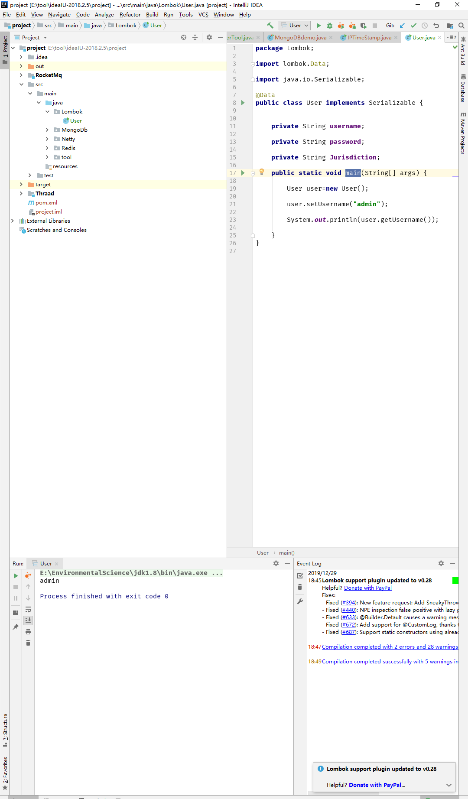Switch to IPTimeStamp.java tab
The width and height of the screenshot is (468, 799).
369,38
